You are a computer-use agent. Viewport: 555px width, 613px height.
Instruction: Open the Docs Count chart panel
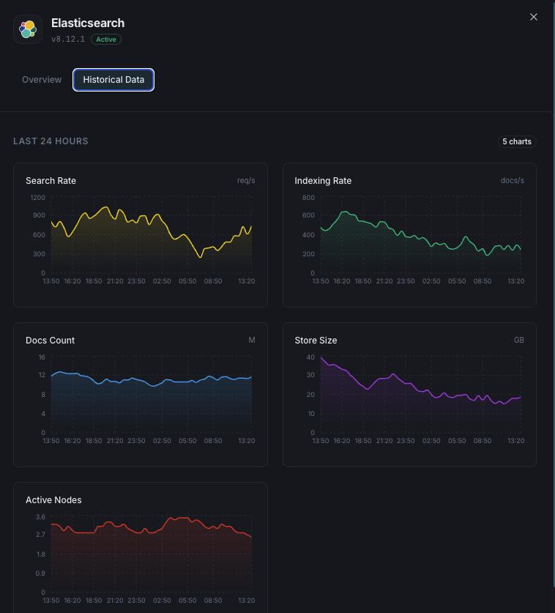click(x=140, y=394)
